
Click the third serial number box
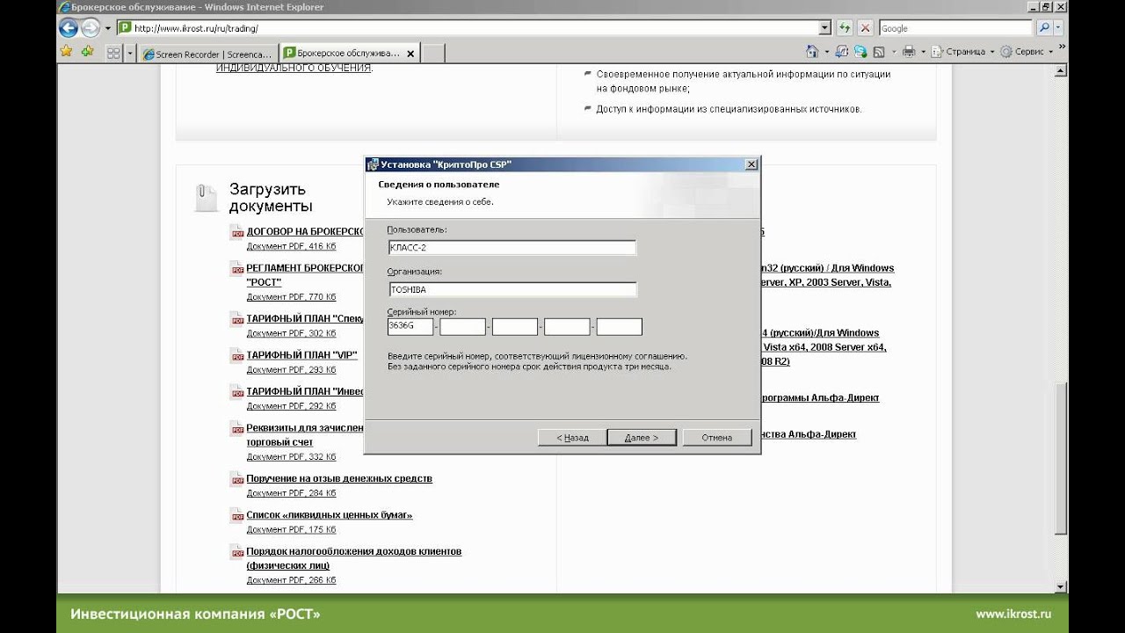pos(515,327)
